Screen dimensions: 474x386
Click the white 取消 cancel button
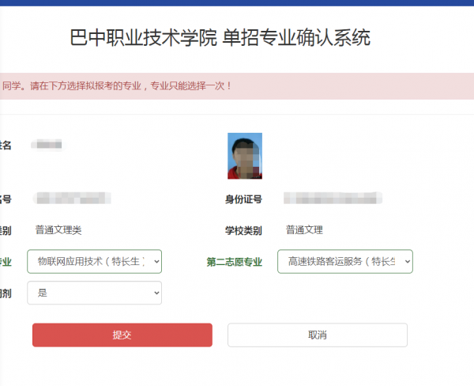click(x=317, y=335)
